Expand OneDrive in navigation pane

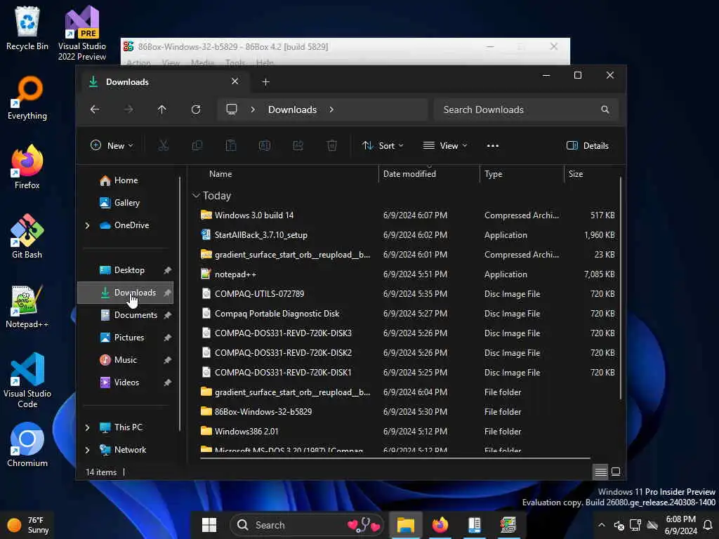87,225
